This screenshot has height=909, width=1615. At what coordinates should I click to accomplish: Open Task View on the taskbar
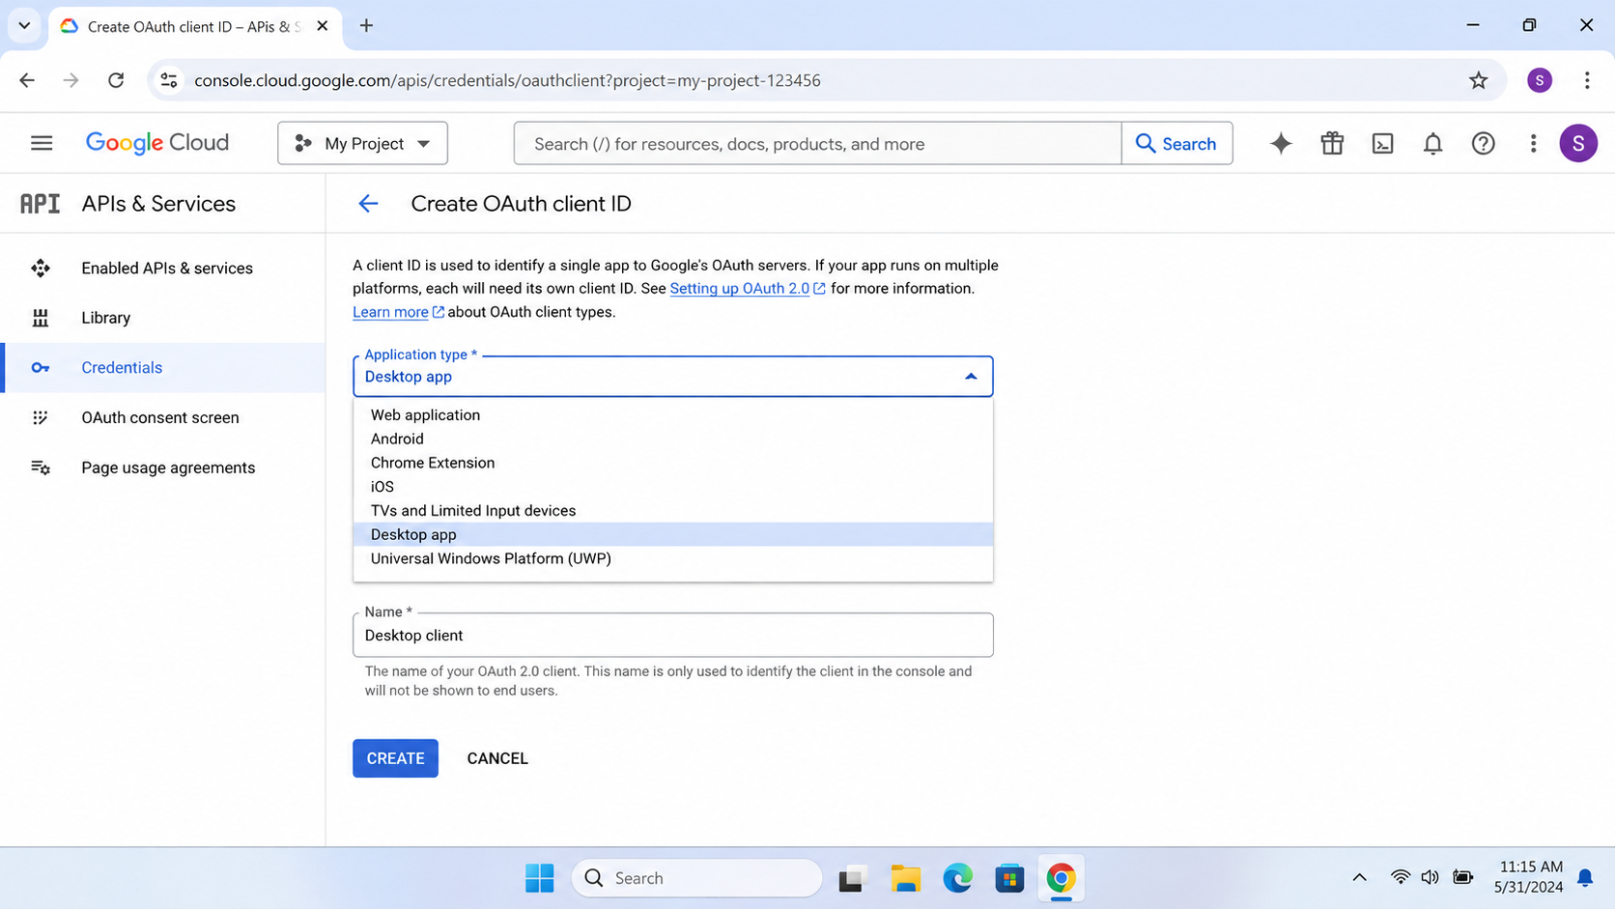(x=851, y=878)
